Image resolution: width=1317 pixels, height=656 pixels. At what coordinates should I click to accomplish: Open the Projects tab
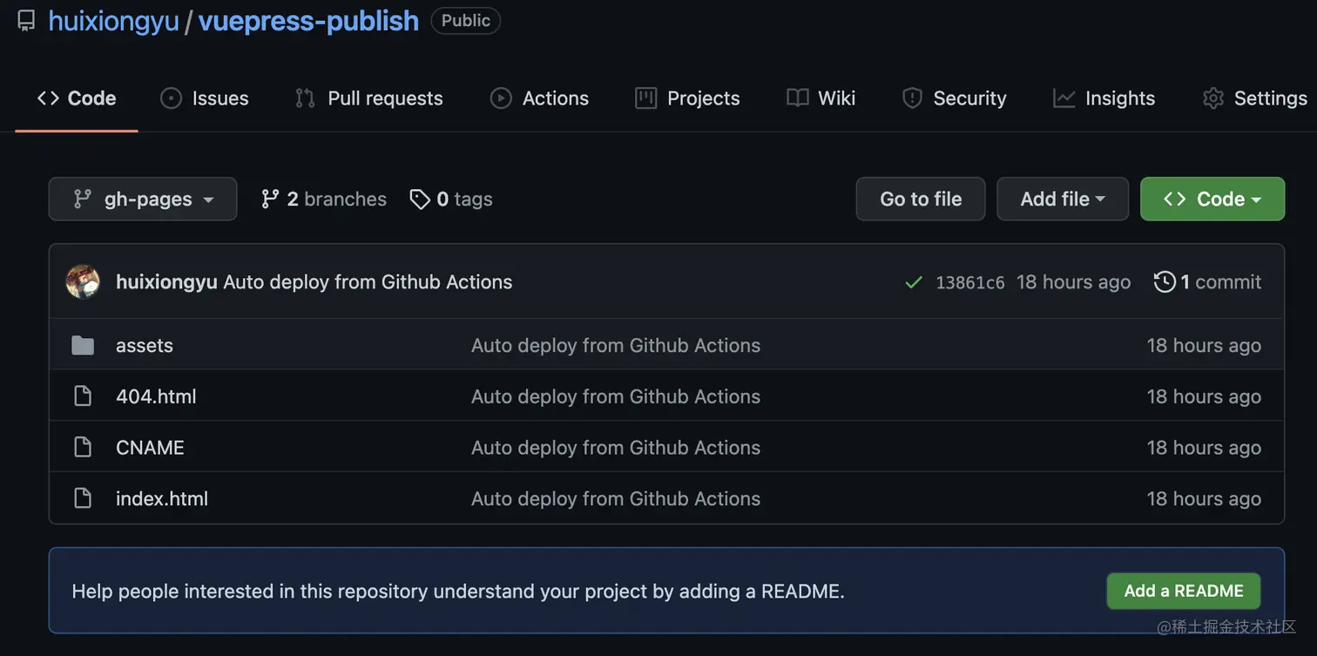(x=687, y=98)
